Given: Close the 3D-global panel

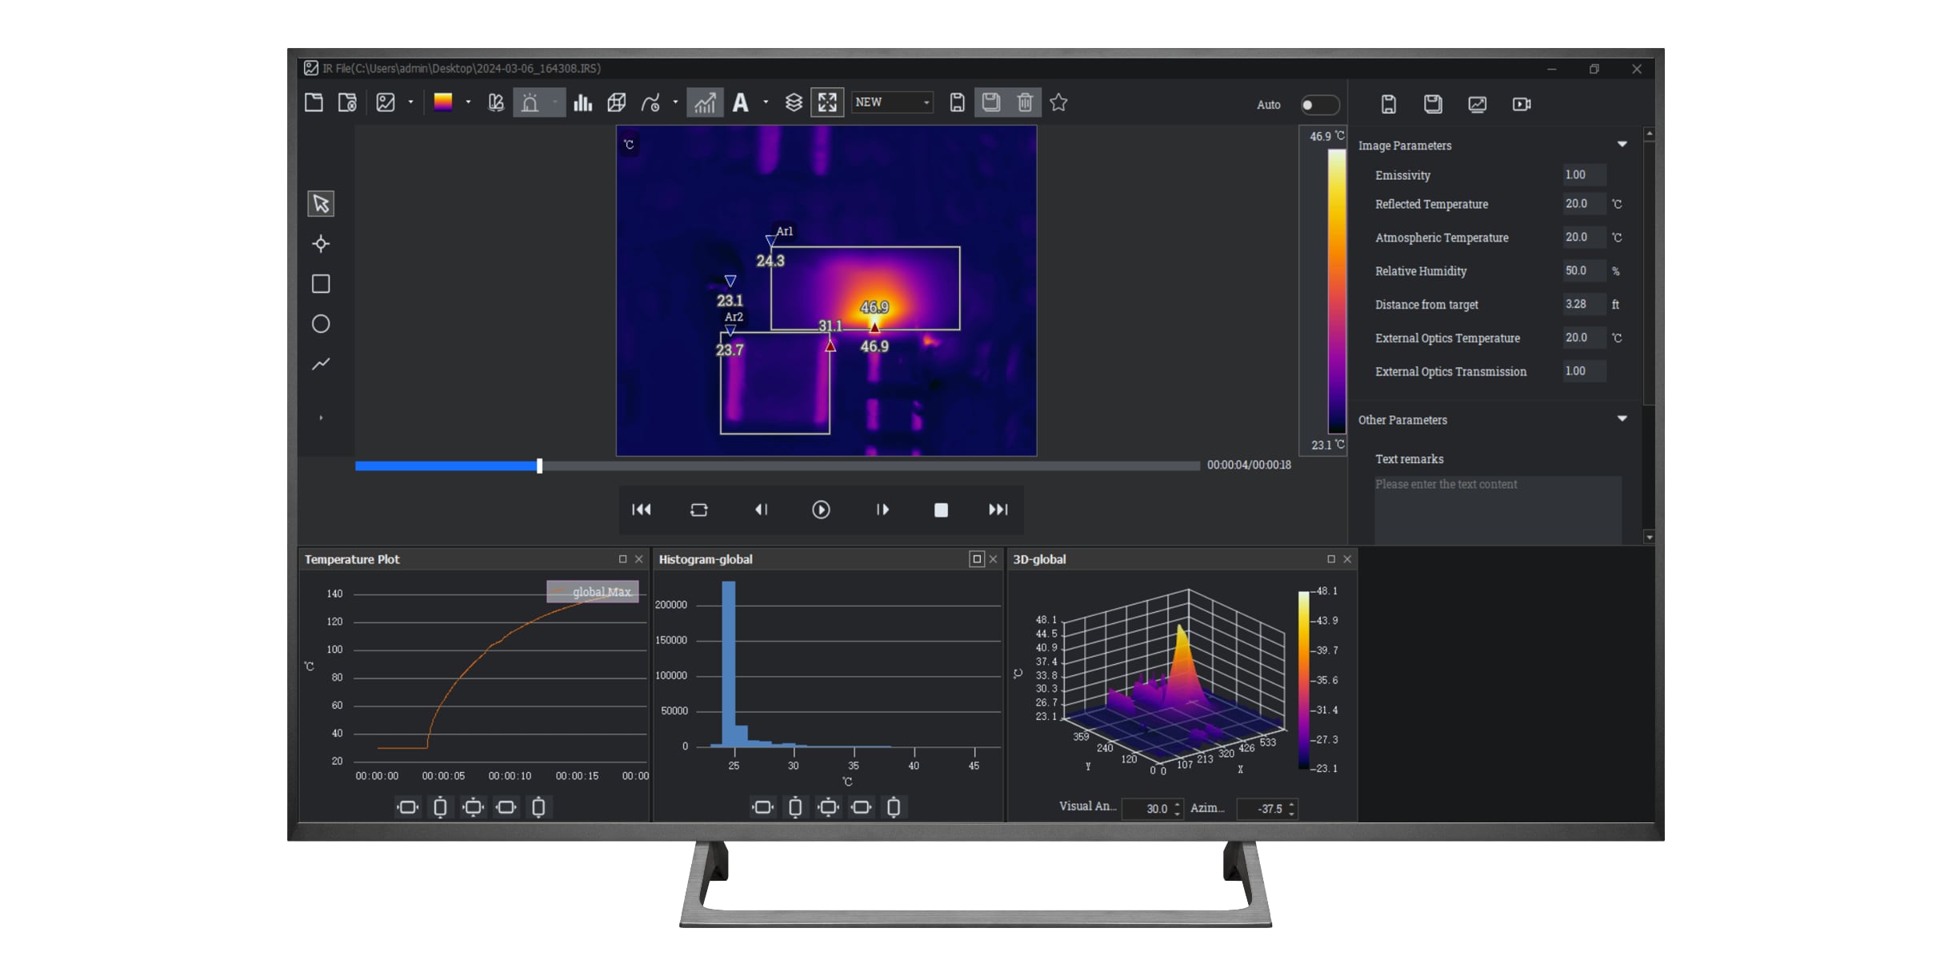Looking at the screenshot, I should (1347, 559).
